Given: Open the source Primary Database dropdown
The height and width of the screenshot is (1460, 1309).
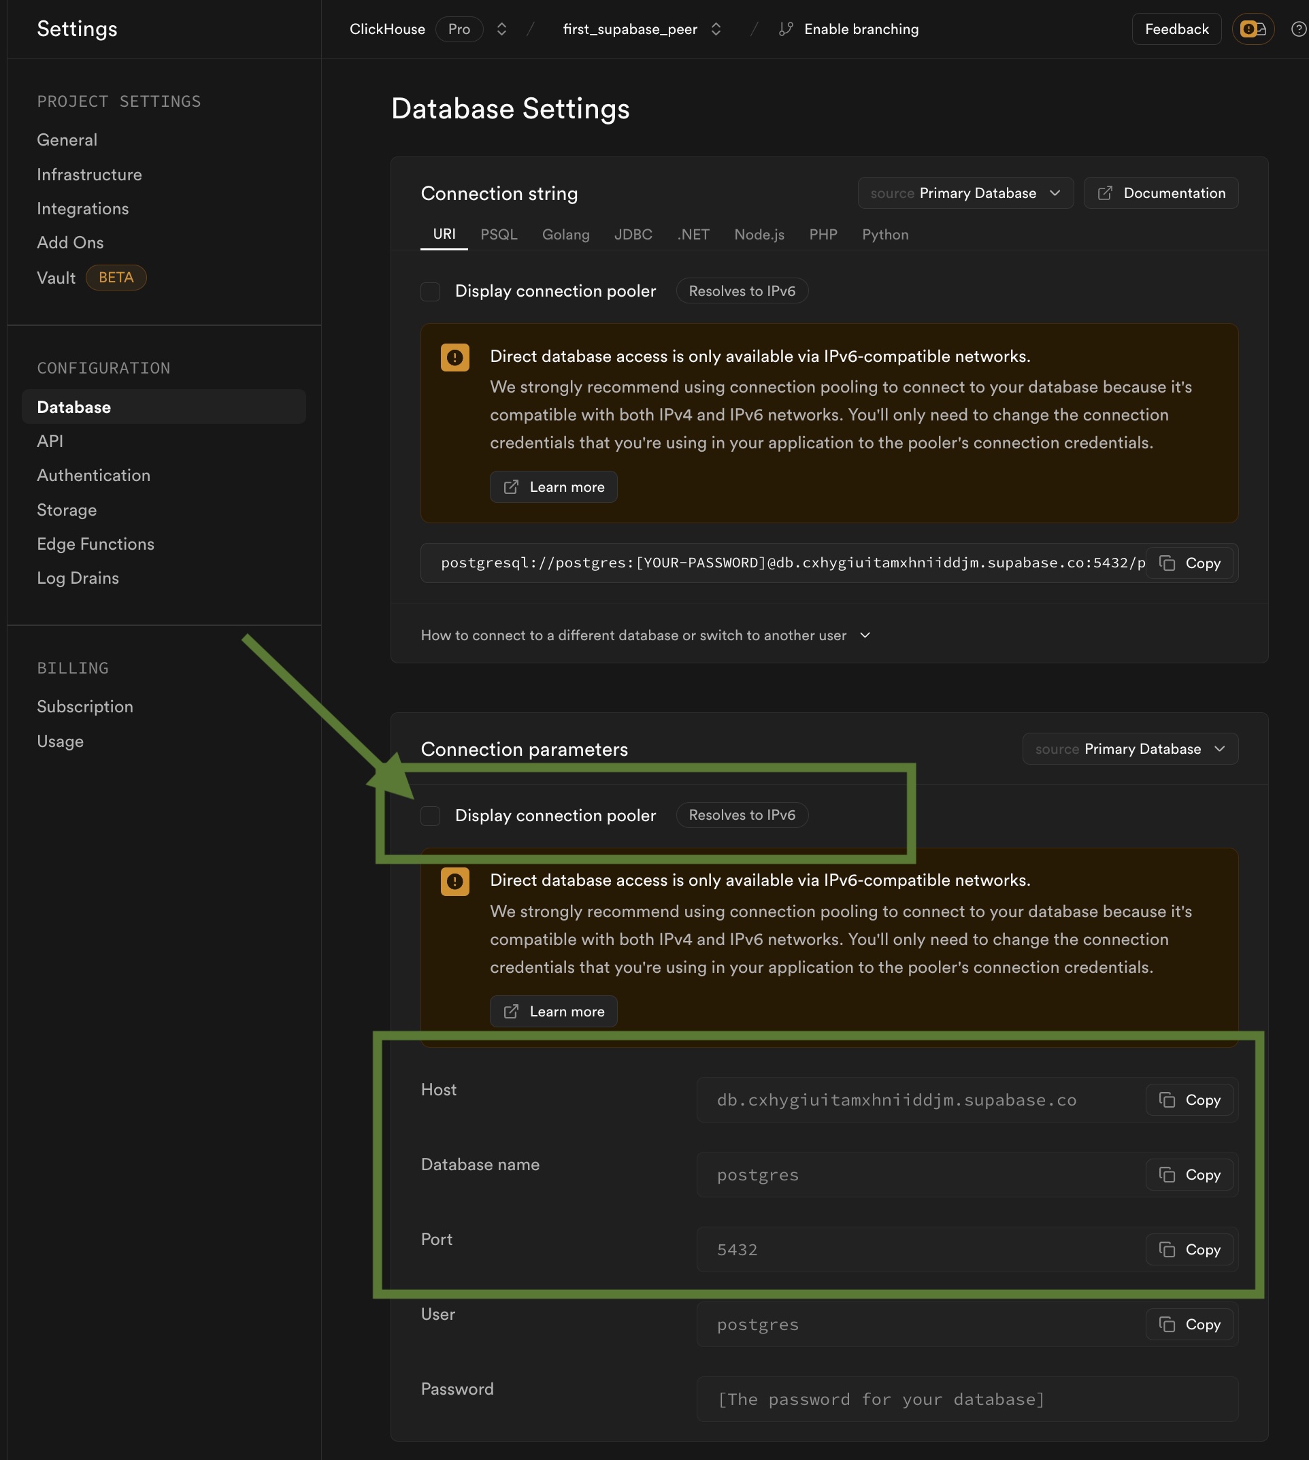Looking at the screenshot, I should click(965, 193).
